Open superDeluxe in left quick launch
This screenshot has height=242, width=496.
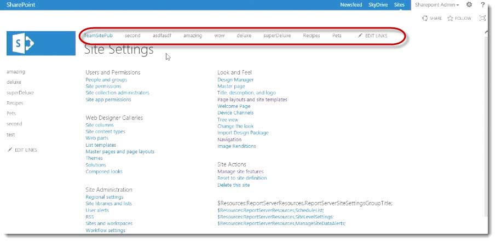(x=20, y=93)
